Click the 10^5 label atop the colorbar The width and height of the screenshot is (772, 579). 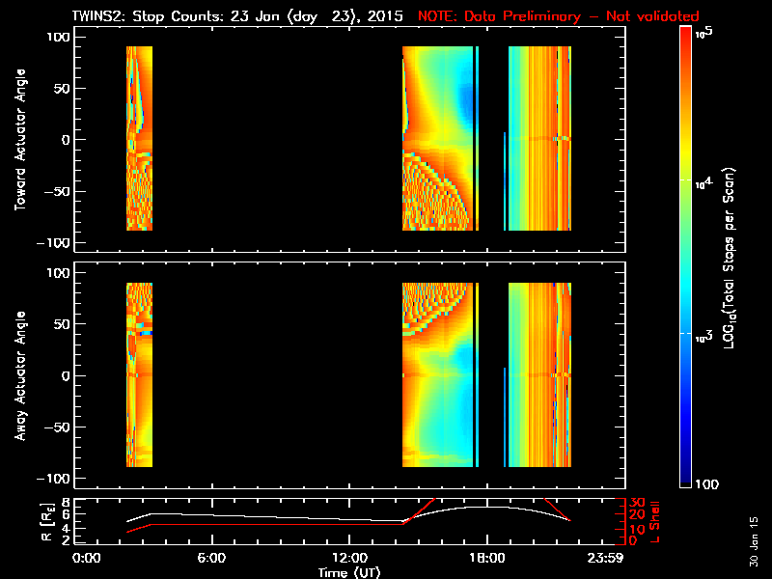(704, 33)
